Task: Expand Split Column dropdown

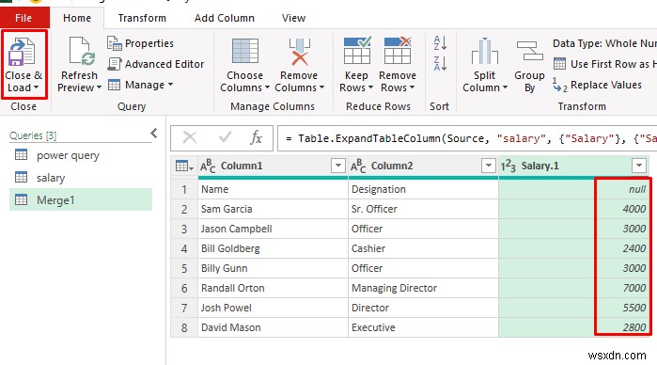Action: coord(505,87)
